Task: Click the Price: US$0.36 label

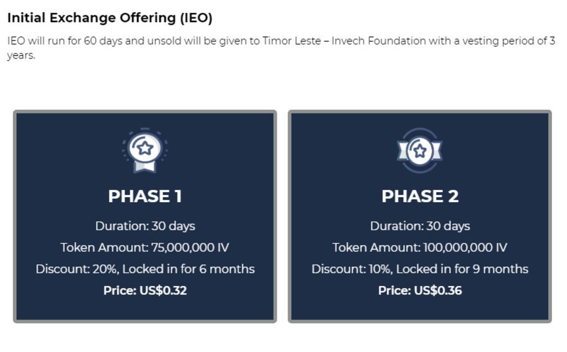Action: [420, 291]
